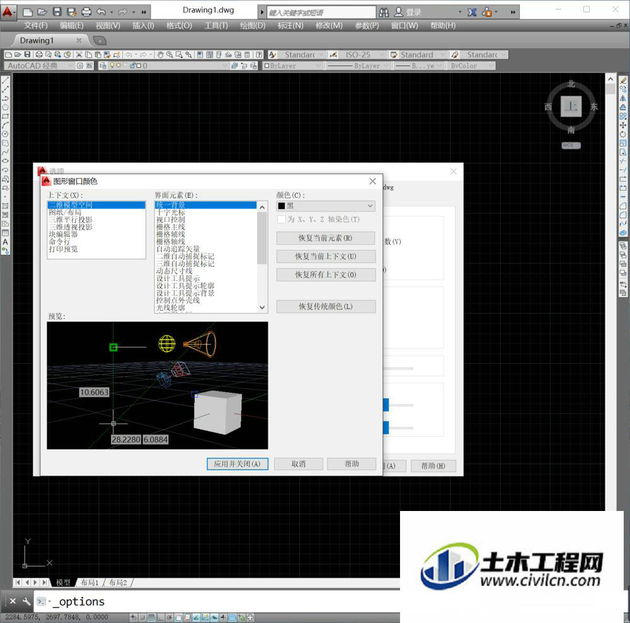Switch to the 布局1 layout tab
The height and width of the screenshot is (623, 630).
(x=89, y=583)
